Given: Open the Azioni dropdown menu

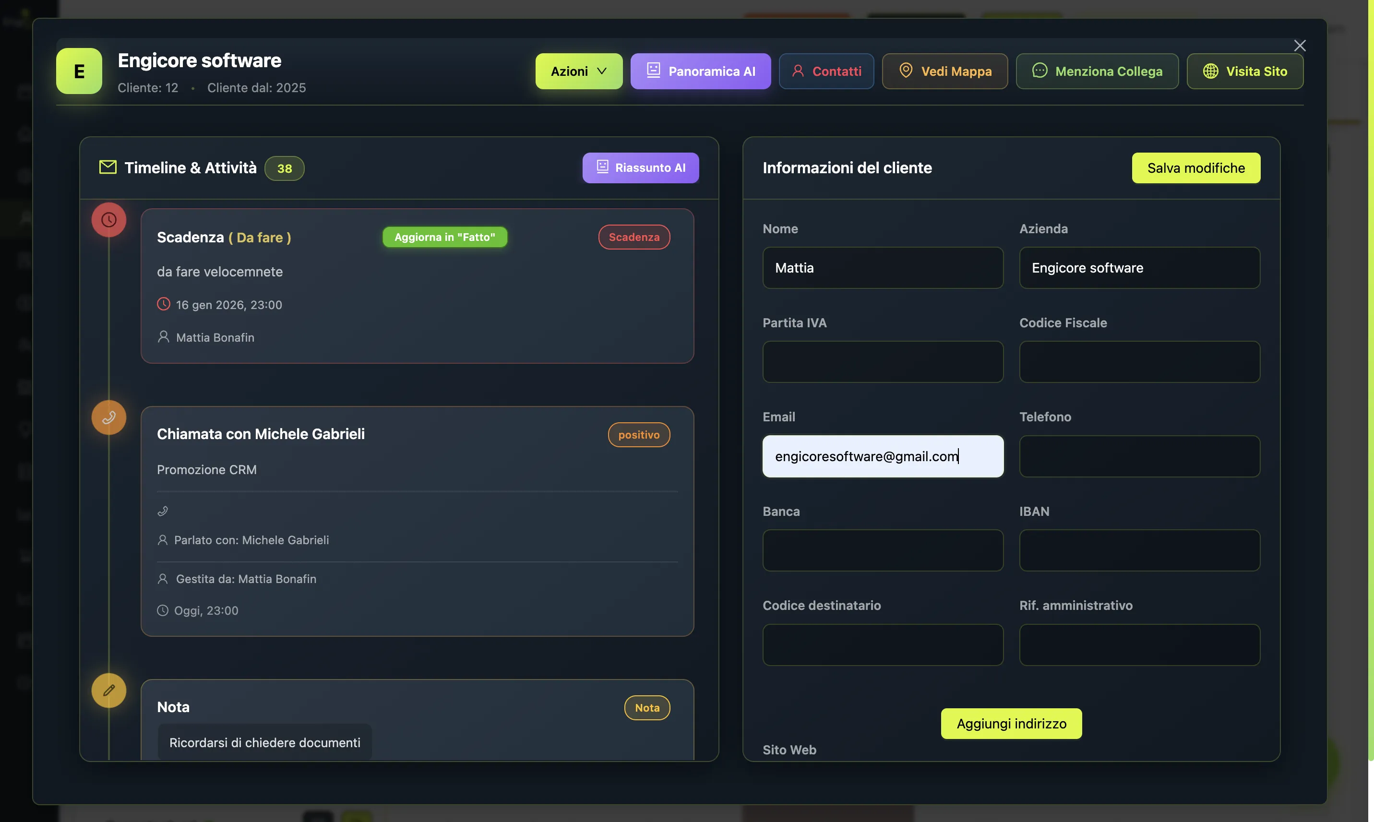Looking at the screenshot, I should [578, 71].
